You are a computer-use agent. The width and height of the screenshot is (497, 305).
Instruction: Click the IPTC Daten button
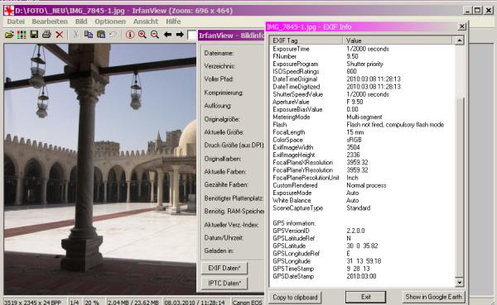224,284
